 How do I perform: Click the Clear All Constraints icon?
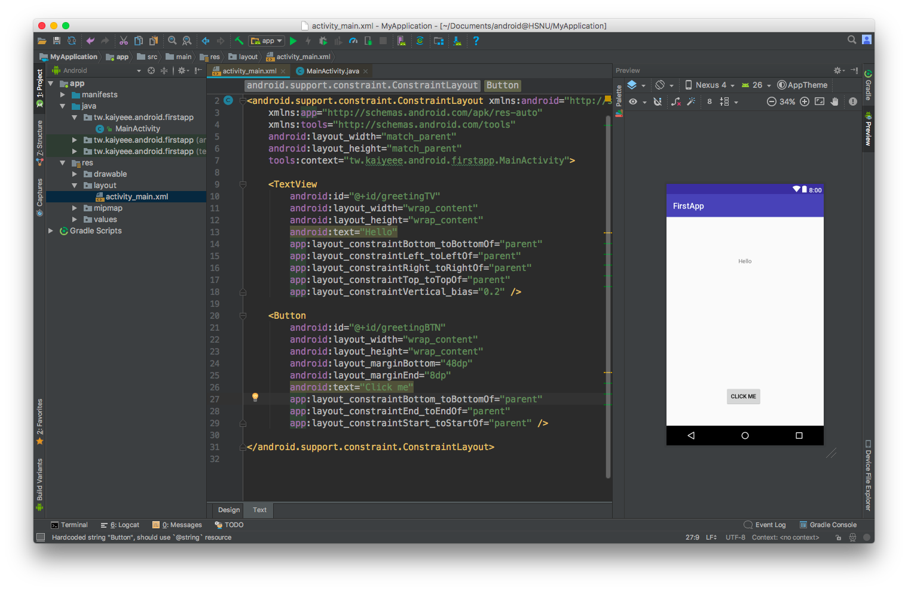[x=676, y=101]
